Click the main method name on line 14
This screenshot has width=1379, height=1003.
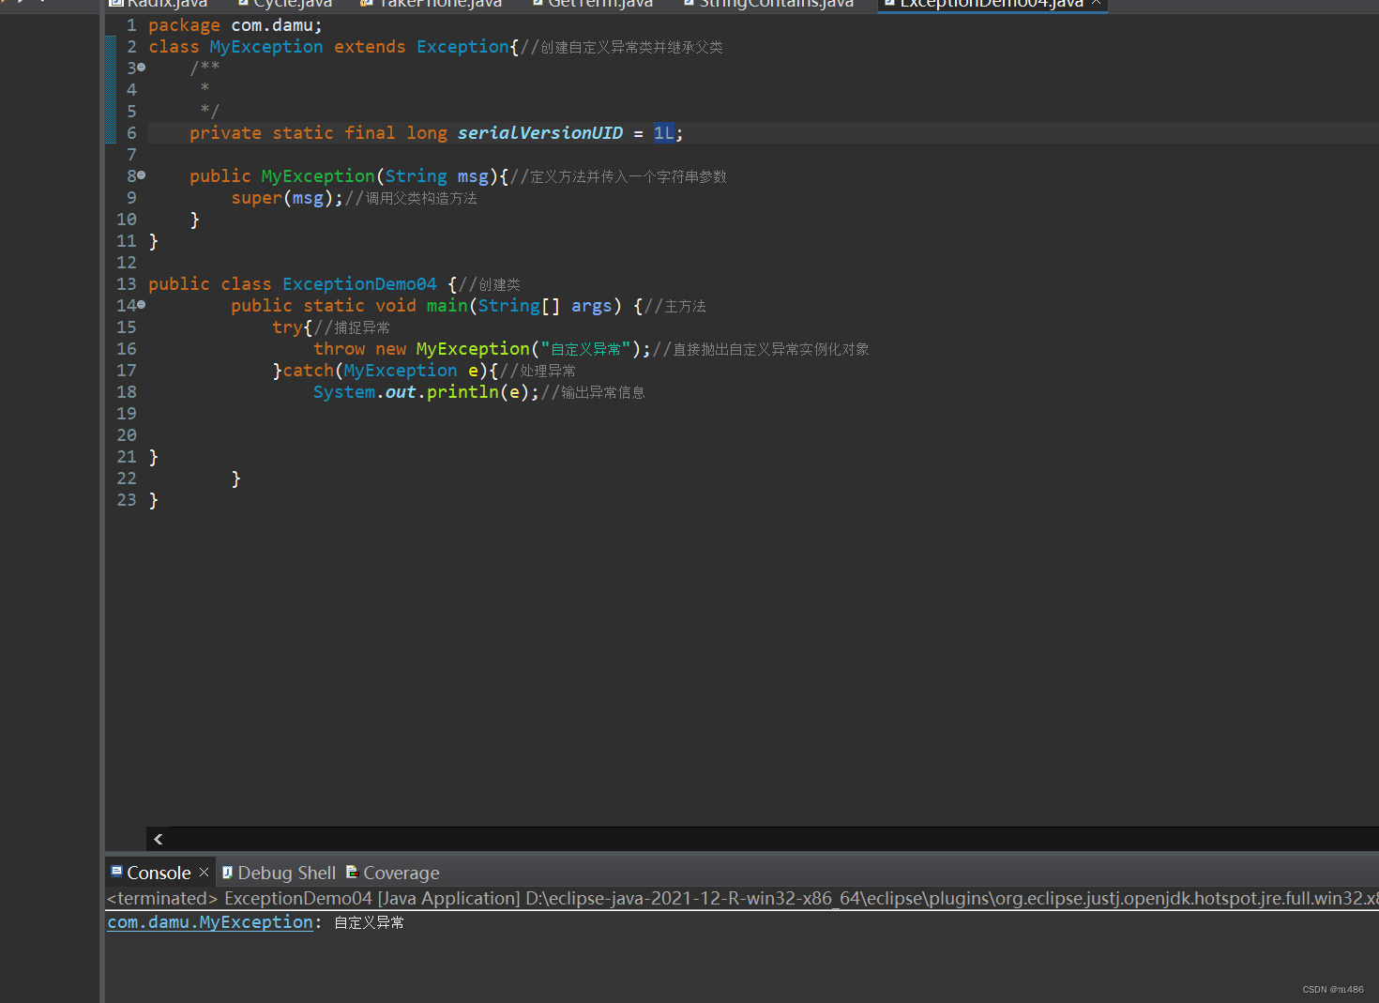pos(447,306)
